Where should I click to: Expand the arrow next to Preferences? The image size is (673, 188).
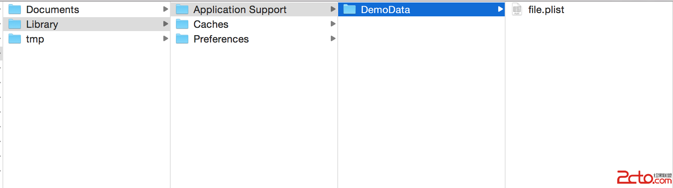[x=333, y=38]
